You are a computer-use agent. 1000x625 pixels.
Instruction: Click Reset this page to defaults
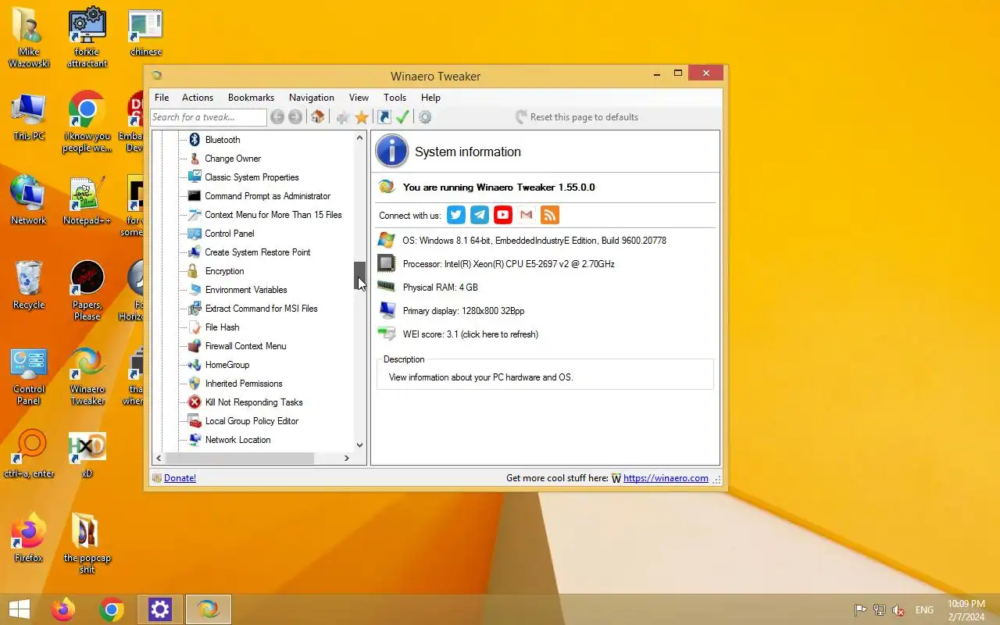tap(577, 117)
